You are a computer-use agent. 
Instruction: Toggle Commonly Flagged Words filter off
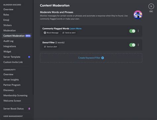pos(132,31)
